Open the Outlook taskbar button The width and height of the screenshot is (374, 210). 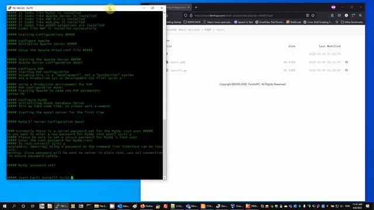click(123, 206)
